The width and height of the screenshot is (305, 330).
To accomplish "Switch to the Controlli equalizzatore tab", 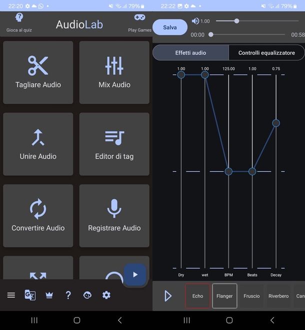I will pos(266,53).
